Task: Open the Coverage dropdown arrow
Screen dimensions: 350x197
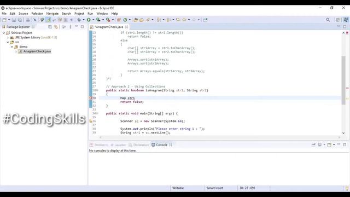Action: pos(103,20)
